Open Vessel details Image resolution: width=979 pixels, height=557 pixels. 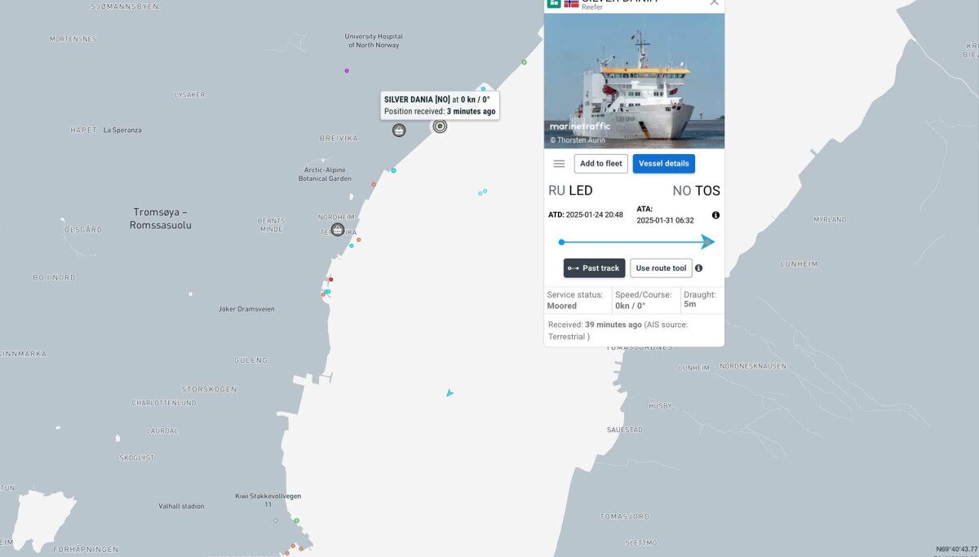(x=664, y=163)
